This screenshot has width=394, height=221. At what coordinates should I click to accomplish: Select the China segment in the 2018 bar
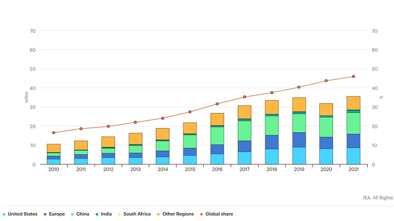[272, 125]
